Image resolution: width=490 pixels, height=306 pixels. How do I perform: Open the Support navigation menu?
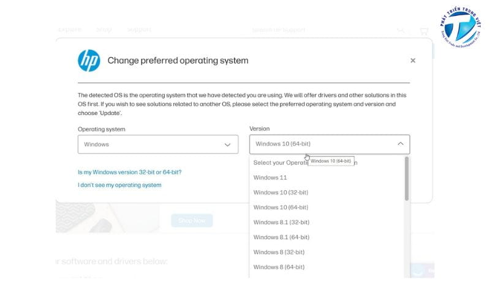click(x=138, y=29)
